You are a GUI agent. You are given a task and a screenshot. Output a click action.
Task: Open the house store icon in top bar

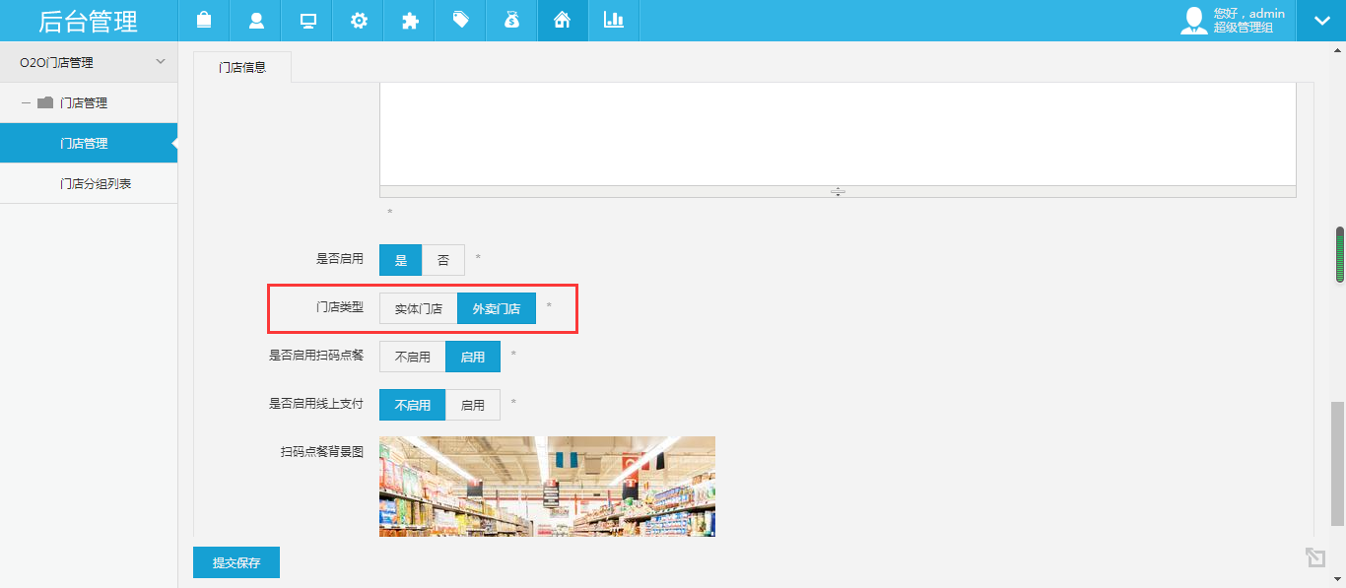pyautogui.click(x=563, y=20)
